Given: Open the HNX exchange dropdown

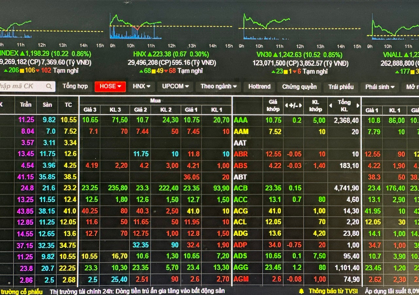Looking at the screenshot, I should [x=141, y=86].
